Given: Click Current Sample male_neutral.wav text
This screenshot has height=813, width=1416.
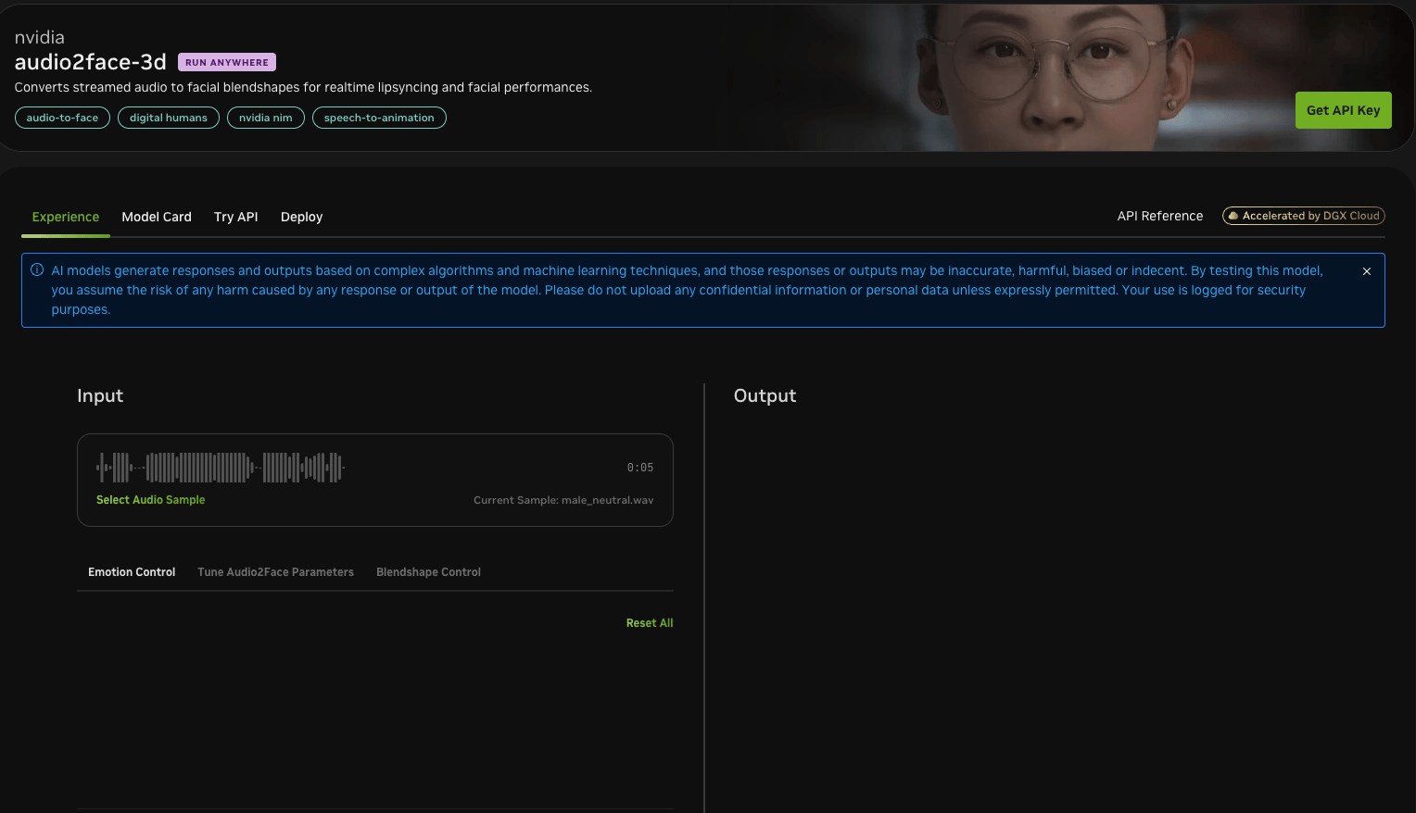Looking at the screenshot, I should [563, 500].
